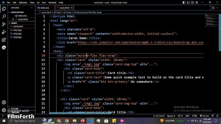Viewport: 221px width, 124px height.
Task: Click the ./img2.jpg link on line 21
Action: pyautogui.click(x=90, y=103)
